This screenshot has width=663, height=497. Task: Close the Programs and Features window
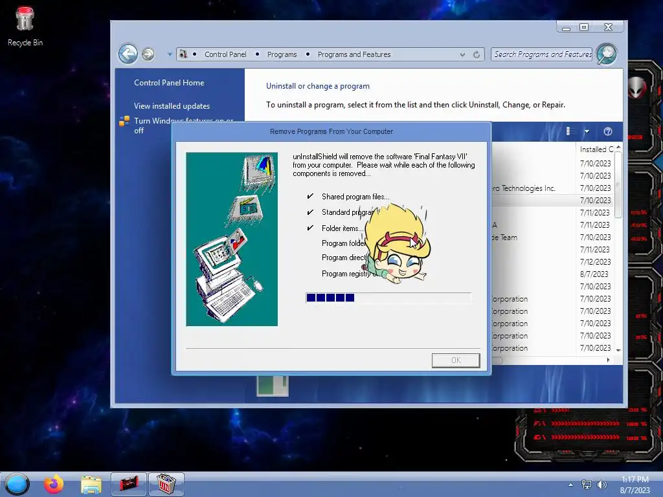point(608,27)
